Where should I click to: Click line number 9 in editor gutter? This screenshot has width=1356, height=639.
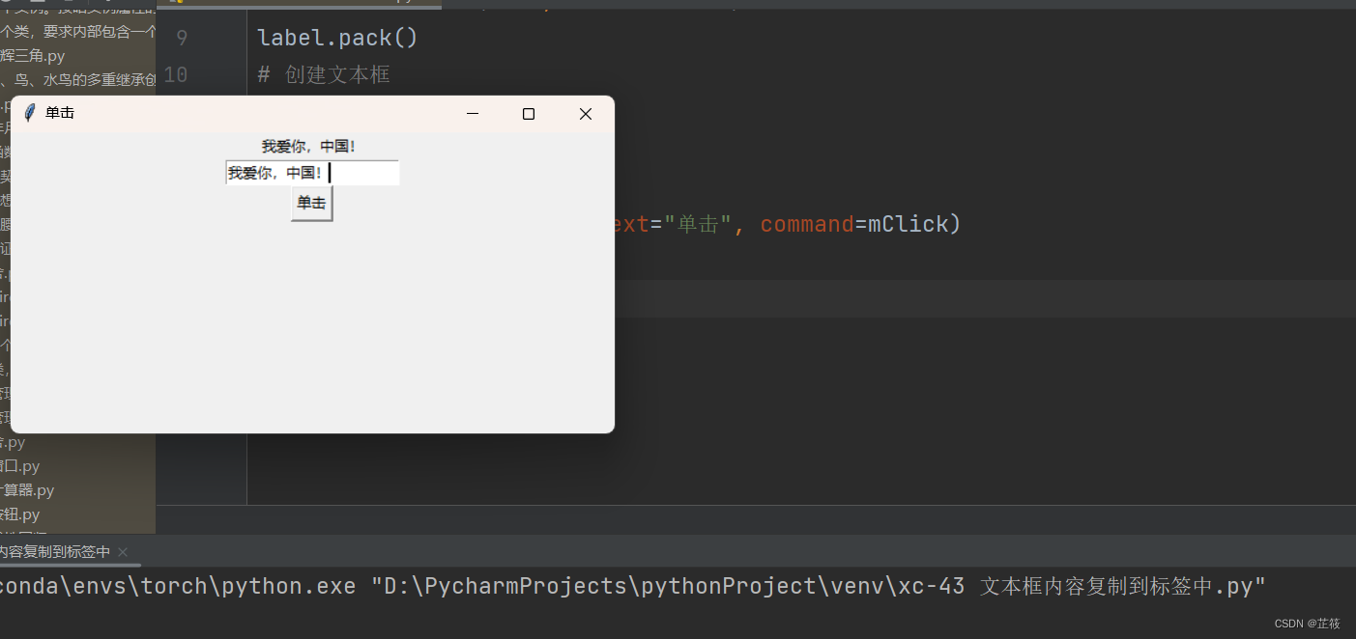pos(182,38)
